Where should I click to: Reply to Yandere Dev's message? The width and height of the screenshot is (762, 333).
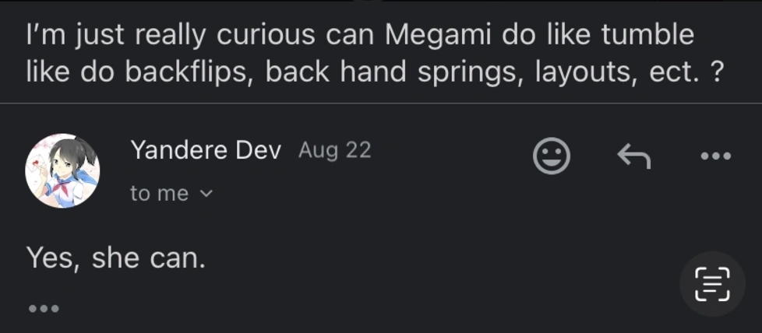pyautogui.click(x=633, y=156)
